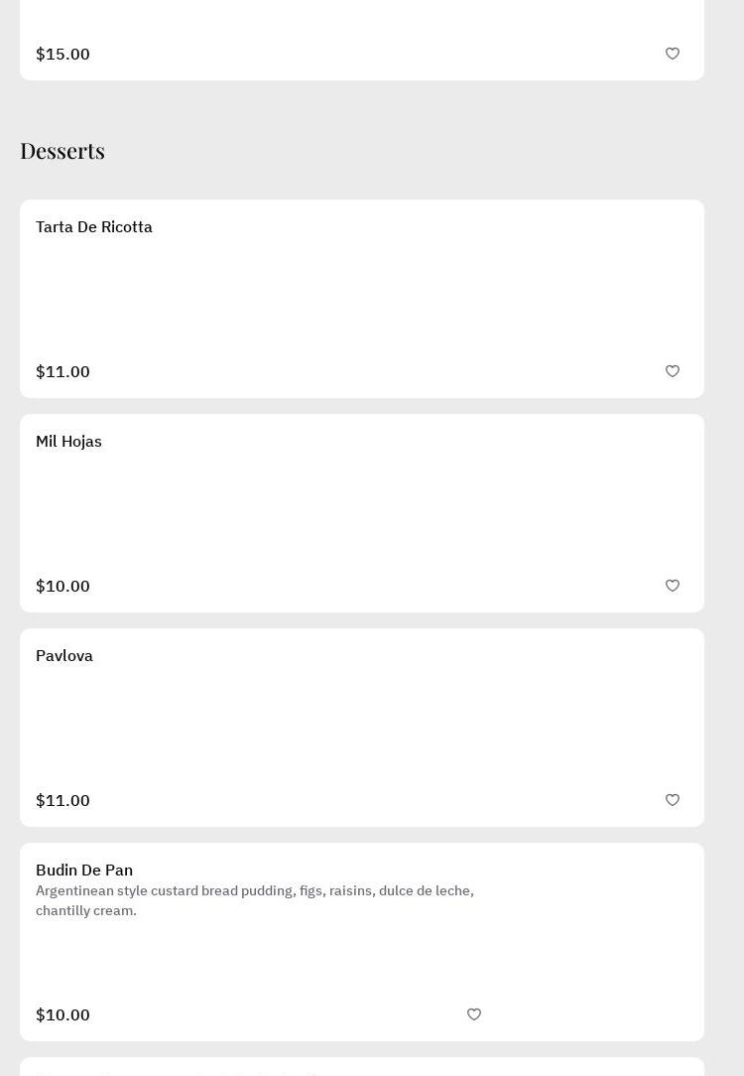Select Pavlova's $11.00 price
Image resolution: width=744 pixels, height=1076 pixels.
(62, 801)
